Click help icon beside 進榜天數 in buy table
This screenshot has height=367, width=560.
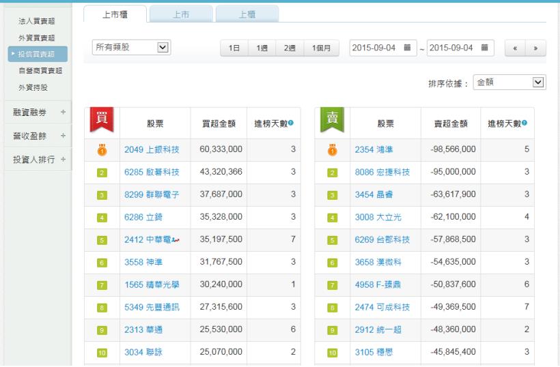pos(291,123)
